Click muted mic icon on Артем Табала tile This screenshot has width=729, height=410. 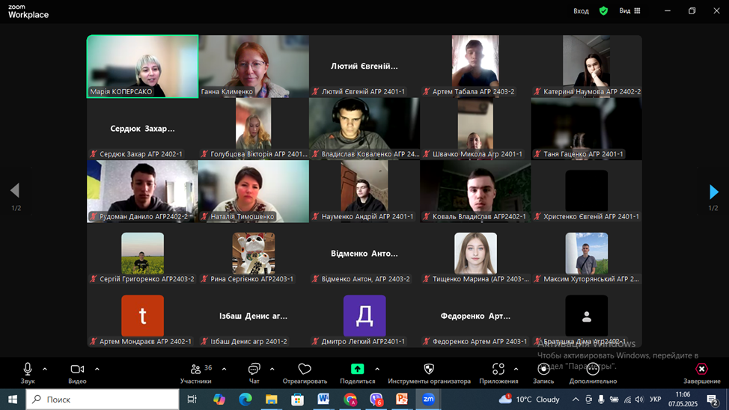pos(427,91)
